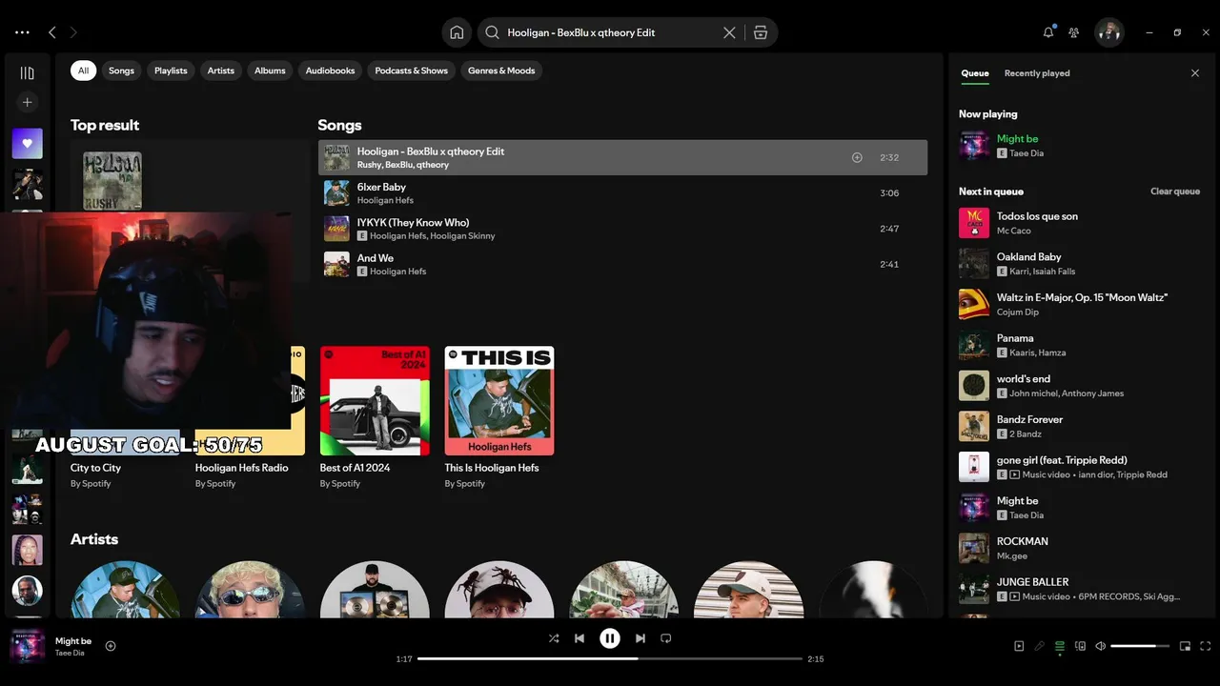Open Taee Dia link in player bar
Viewport: 1220px width, 686px height.
click(x=70, y=654)
